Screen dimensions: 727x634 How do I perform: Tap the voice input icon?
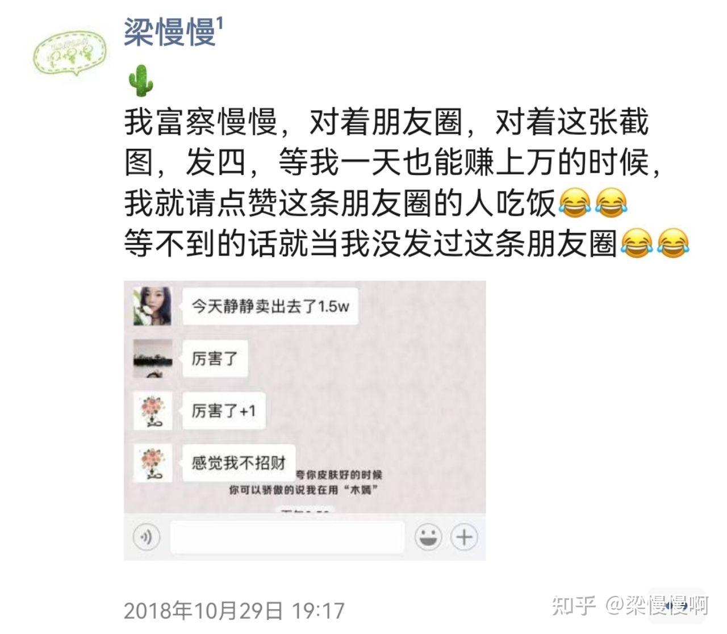pyautogui.click(x=147, y=537)
